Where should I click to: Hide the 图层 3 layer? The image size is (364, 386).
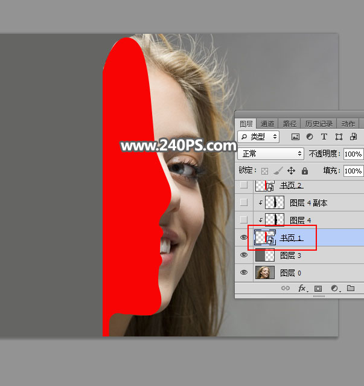pos(244,255)
